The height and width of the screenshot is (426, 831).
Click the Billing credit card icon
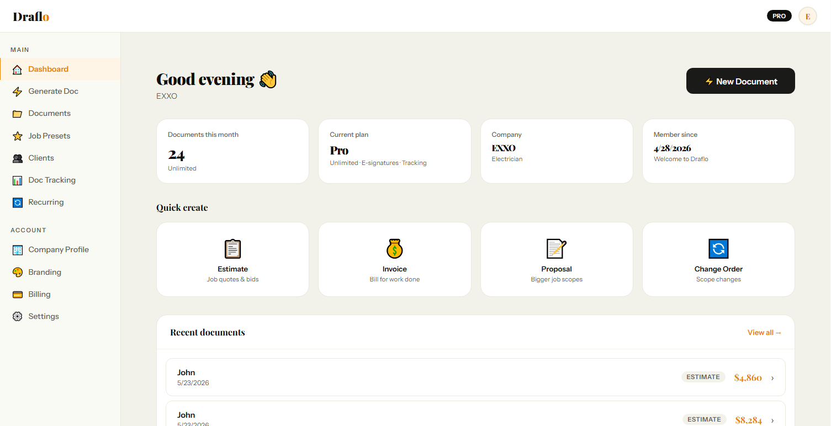pos(17,295)
